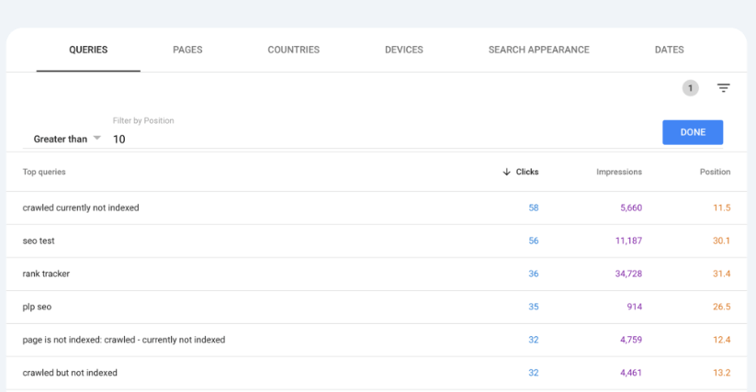Go to the Dates tab
The width and height of the screenshot is (756, 392).
669,50
